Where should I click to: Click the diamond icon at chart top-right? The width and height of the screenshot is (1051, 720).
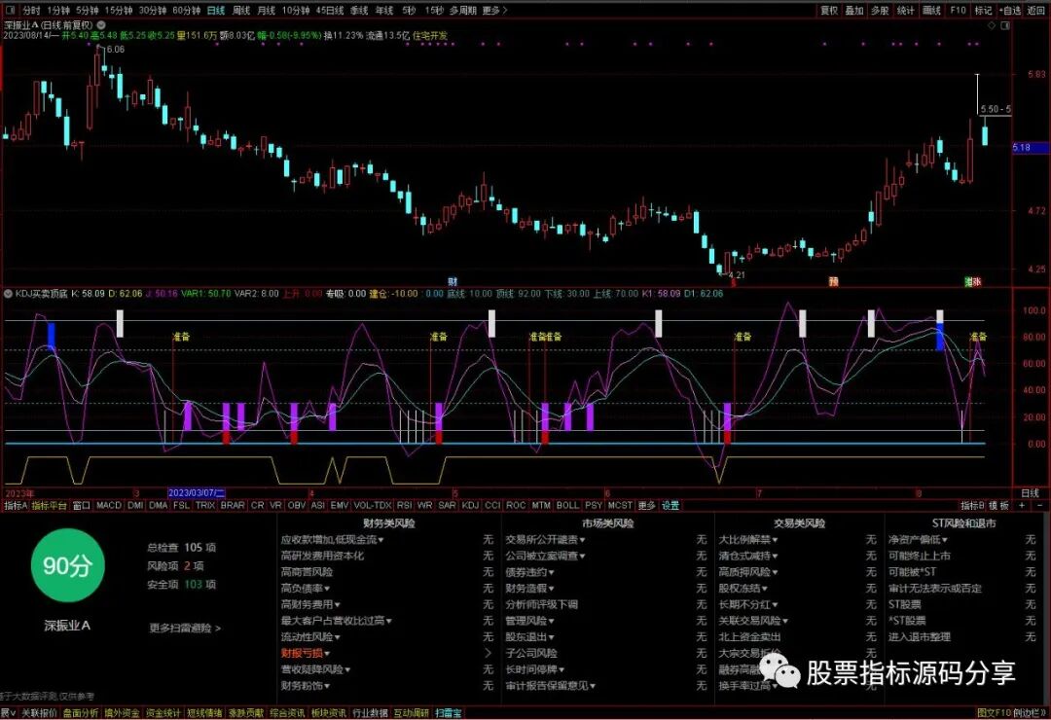[x=992, y=25]
